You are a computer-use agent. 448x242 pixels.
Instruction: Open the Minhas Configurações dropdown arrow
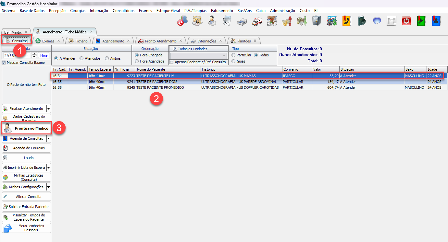pos(48,187)
